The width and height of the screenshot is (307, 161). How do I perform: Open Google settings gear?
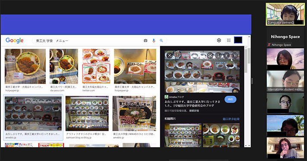pyautogui.click(x=219, y=40)
